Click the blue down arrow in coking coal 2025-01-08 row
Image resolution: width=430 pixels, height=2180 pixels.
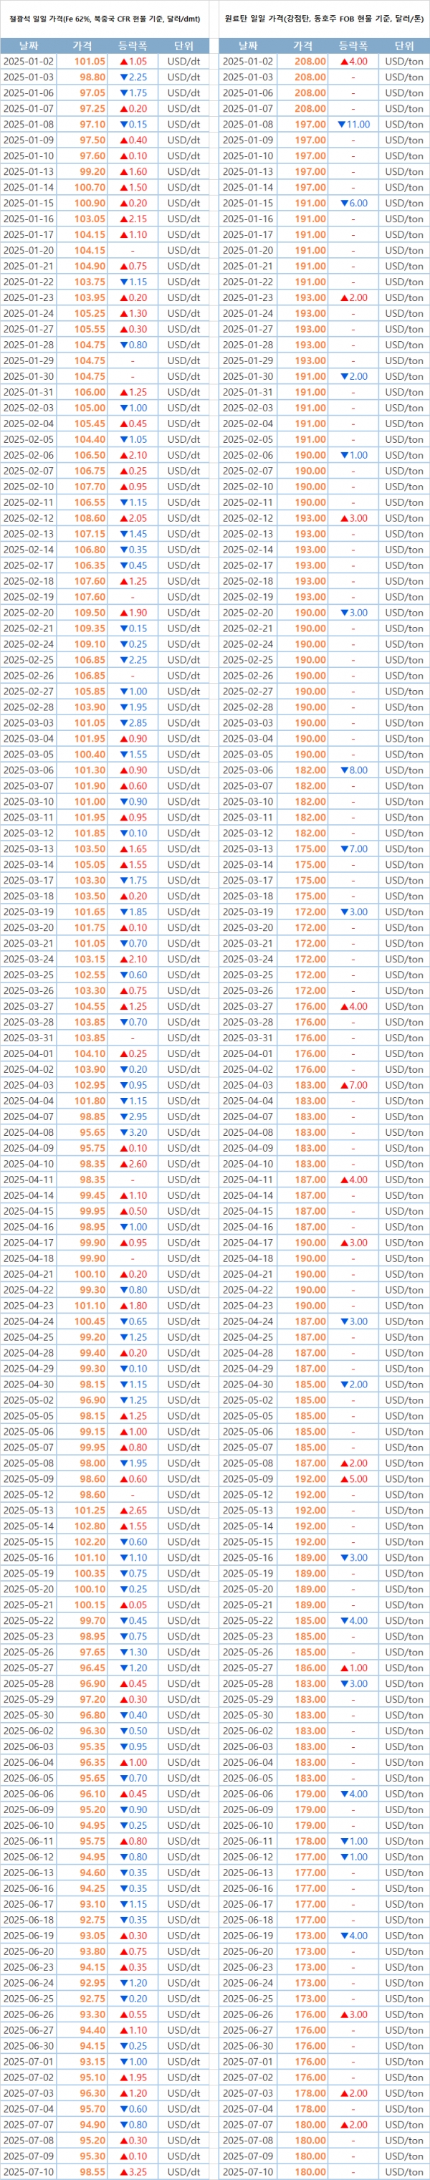point(342,125)
